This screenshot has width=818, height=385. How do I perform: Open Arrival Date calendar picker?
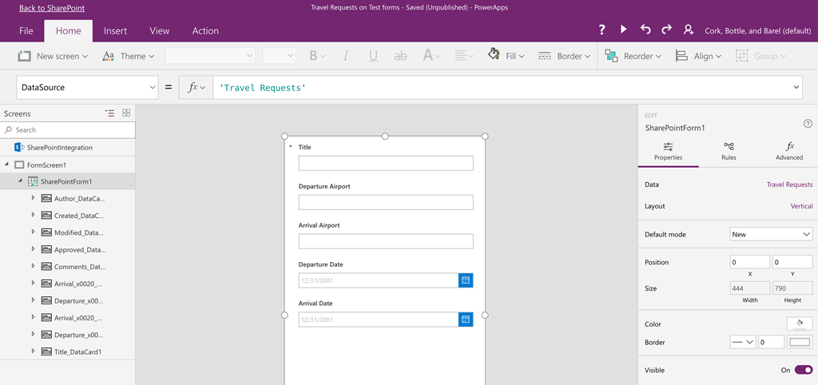[x=466, y=320]
